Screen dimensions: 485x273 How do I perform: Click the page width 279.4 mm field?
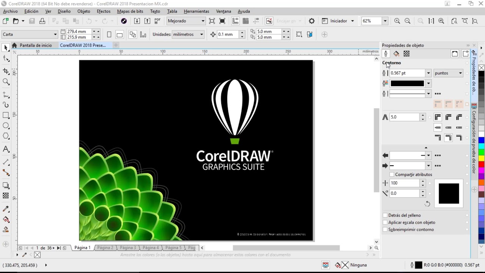[x=79, y=31]
